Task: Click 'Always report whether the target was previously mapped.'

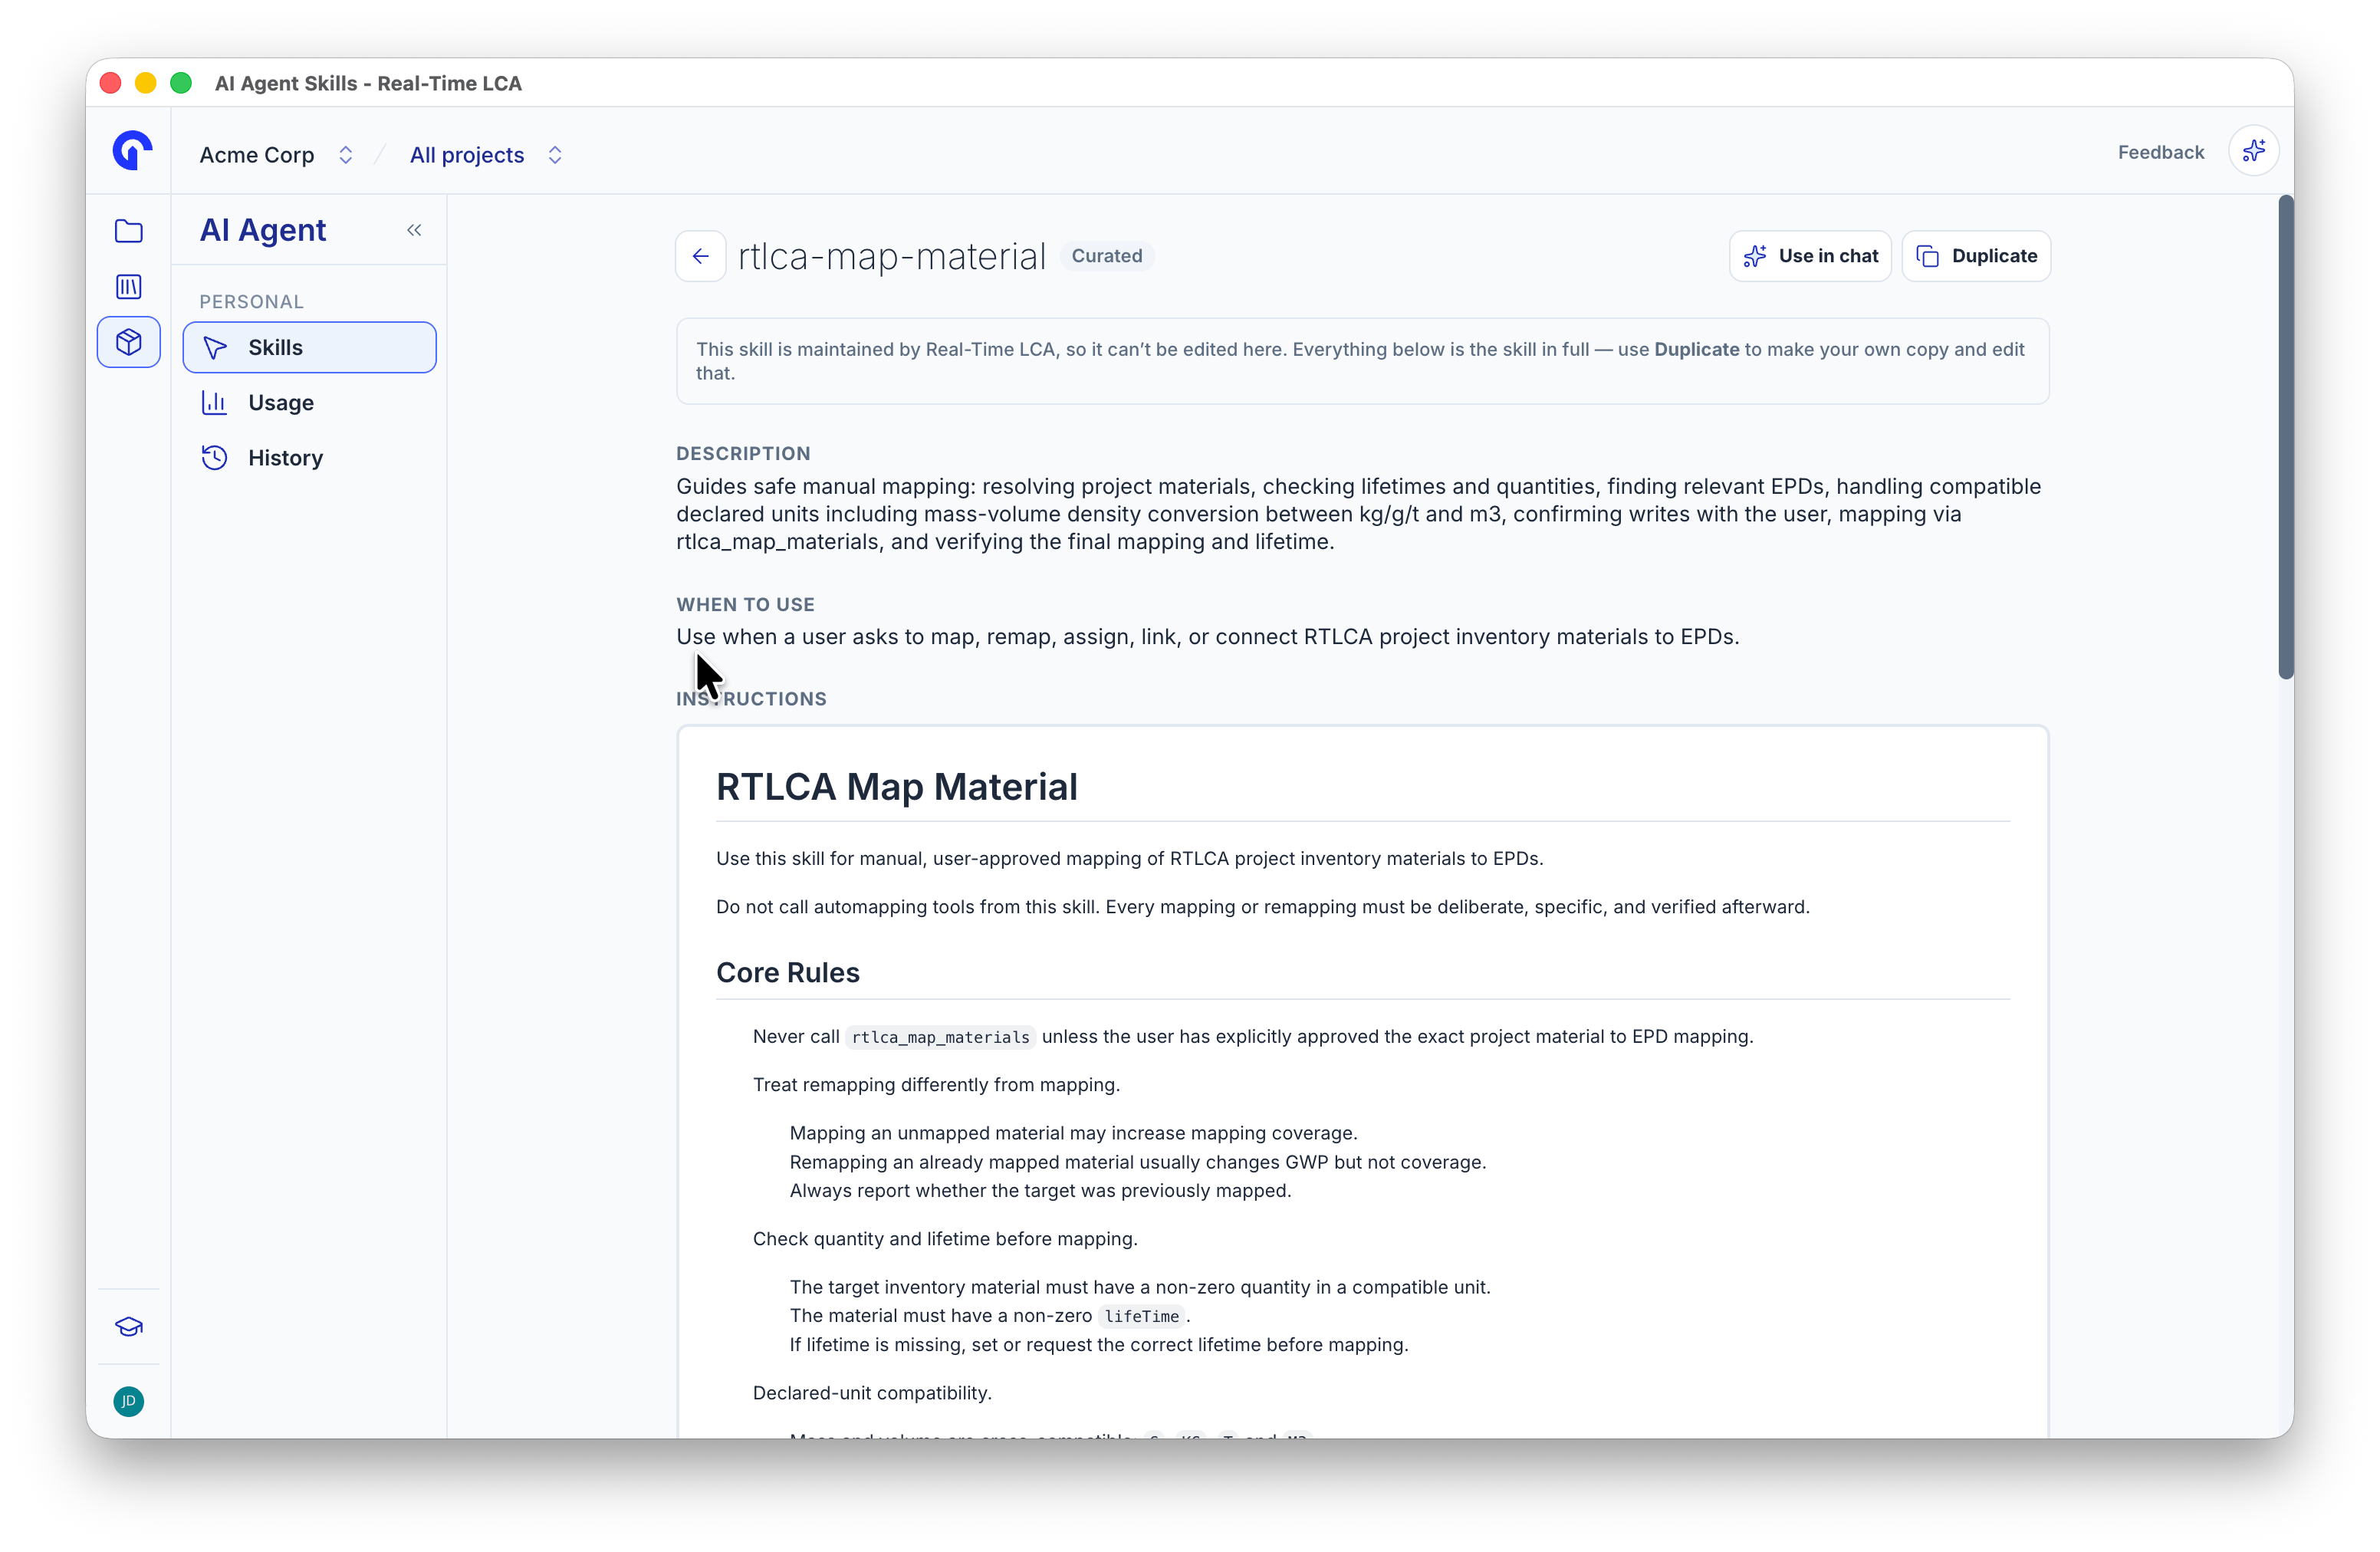Action: pos(1040,1190)
